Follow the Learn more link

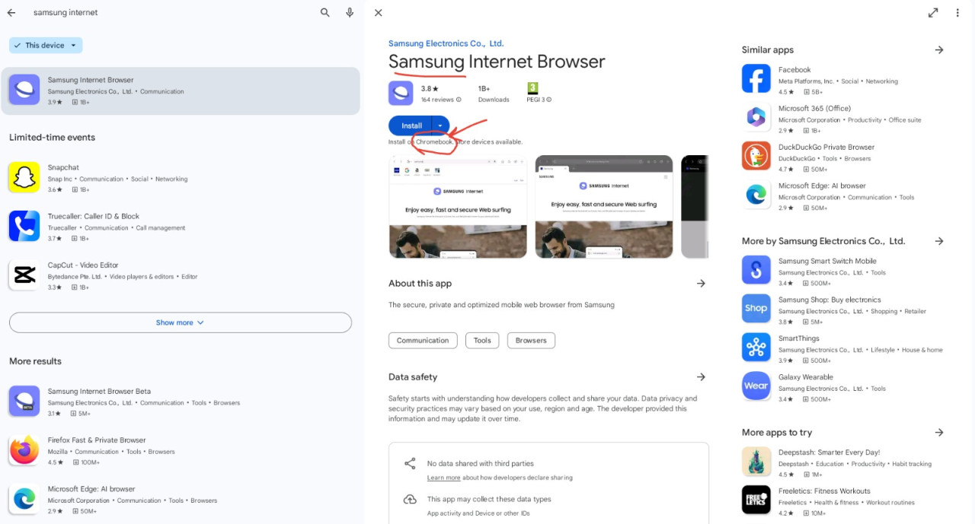coord(443,478)
